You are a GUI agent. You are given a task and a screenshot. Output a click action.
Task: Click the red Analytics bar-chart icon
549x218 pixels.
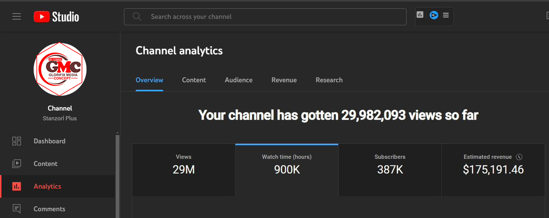17,186
